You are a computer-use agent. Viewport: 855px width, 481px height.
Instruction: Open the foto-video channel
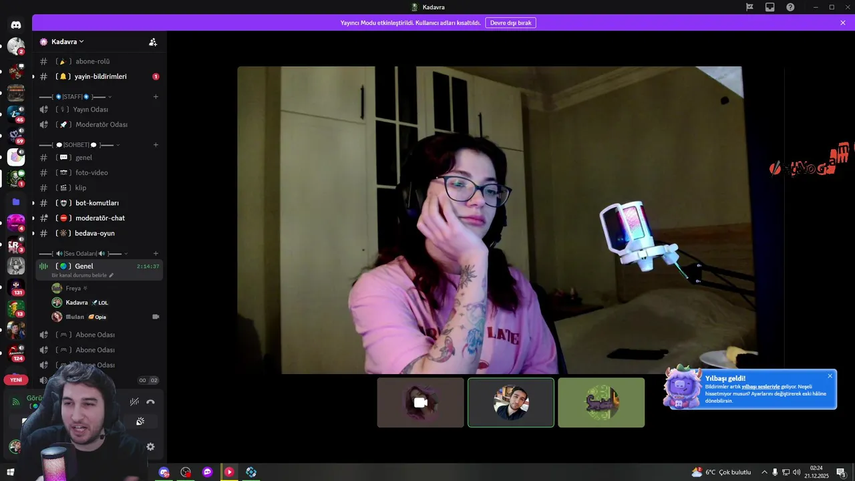[99, 173]
